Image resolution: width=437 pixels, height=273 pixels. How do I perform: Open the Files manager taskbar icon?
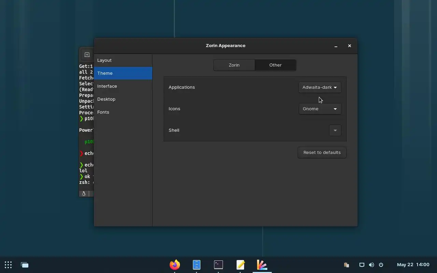click(x=197, y=265)
